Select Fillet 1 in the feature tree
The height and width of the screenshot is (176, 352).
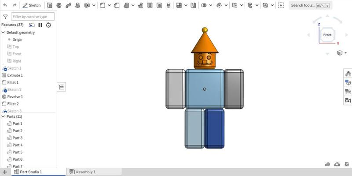click(x=13, y=82)
